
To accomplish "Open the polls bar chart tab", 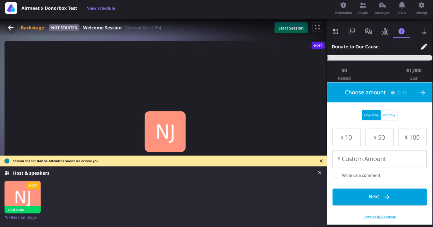I will [385, 32].
